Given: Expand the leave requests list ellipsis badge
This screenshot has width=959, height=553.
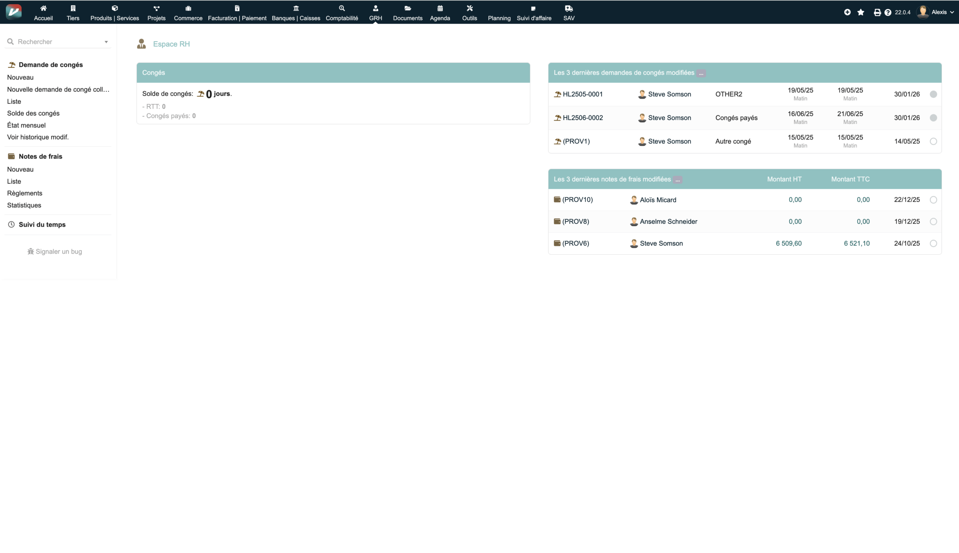Looking at the screenshot, I should click(x=701, y=73).
